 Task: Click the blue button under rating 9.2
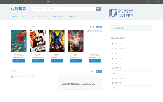[x=19, y=61]
